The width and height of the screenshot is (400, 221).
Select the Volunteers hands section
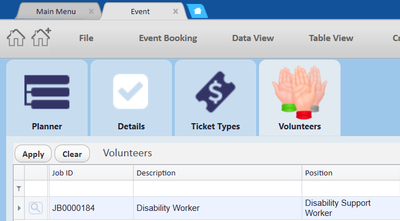(x=299, y=98)
